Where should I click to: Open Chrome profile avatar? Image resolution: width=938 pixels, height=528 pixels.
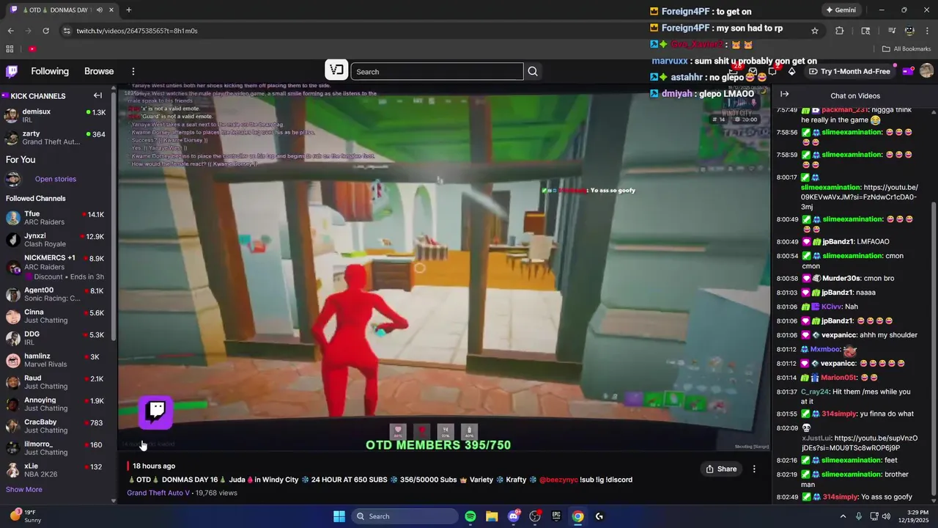pyautogui.click(x=909, y=31)
